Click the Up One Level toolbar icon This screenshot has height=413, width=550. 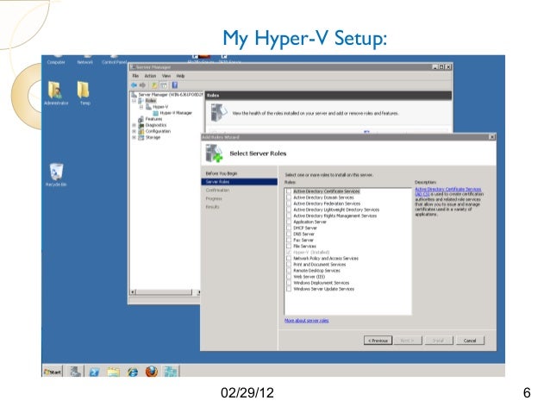click(154, 85)
